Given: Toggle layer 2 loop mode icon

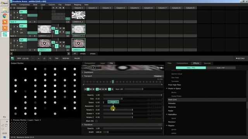Looking at the screenshot, I should [x=53, y=28].
